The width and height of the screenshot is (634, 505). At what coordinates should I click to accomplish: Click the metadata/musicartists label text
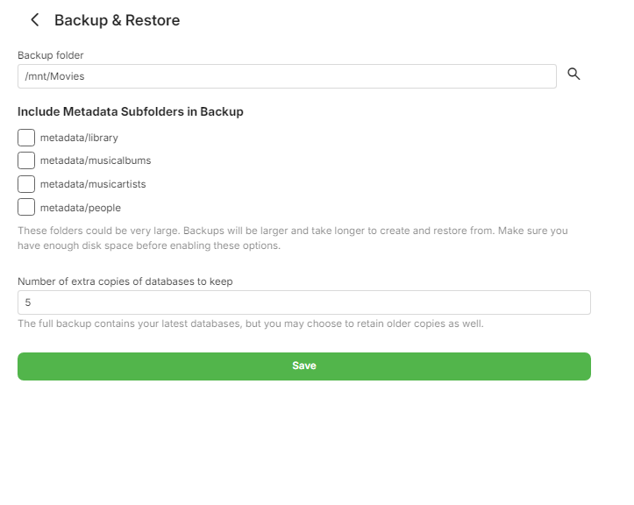point(93,184)
